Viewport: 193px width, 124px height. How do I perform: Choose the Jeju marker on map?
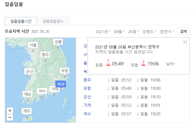click(27, 111)
